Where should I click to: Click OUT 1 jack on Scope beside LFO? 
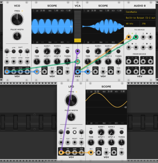[99, 152]
